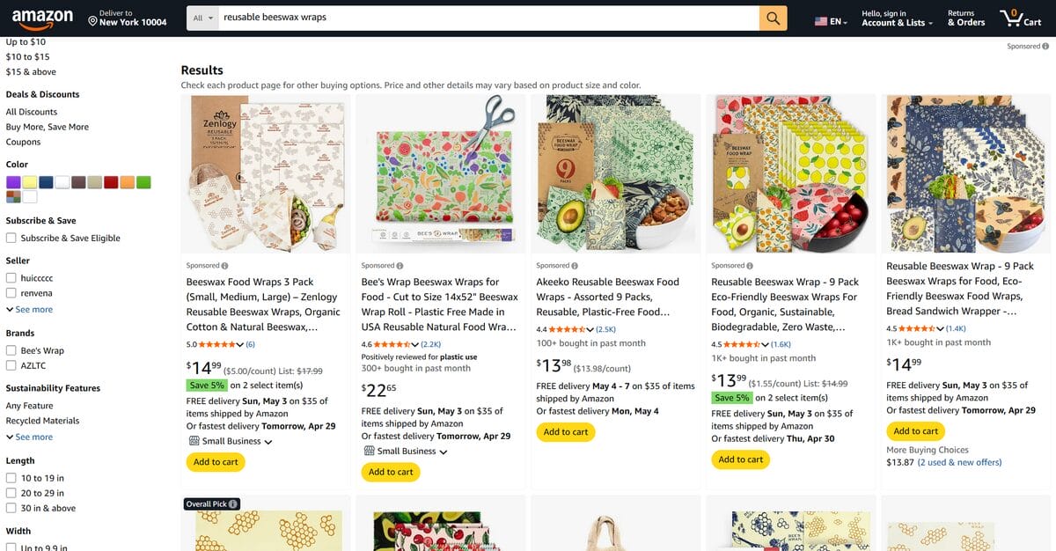Click the Amazon logo
This screenshot has width=1056, height=551.
coord(43,18)
